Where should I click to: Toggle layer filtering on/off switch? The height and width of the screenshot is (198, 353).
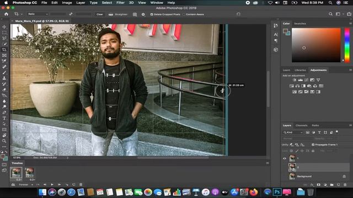point(337,132)
